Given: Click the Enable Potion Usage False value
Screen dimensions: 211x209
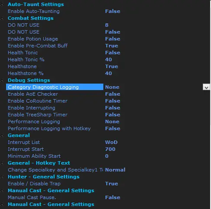Looking at the screenshot, I should point(112,39).
